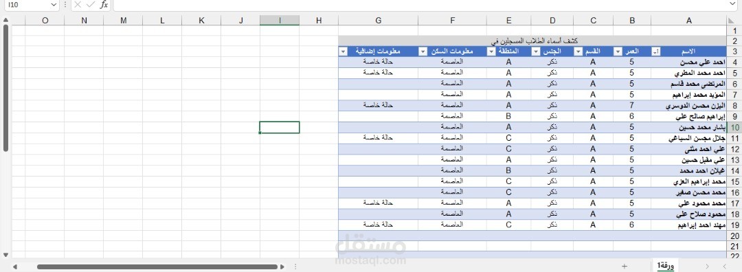The height and width of the screenshot is (272, 742).
Task: Click the sheet navigation previous arrow
Action: coord(724,267)
